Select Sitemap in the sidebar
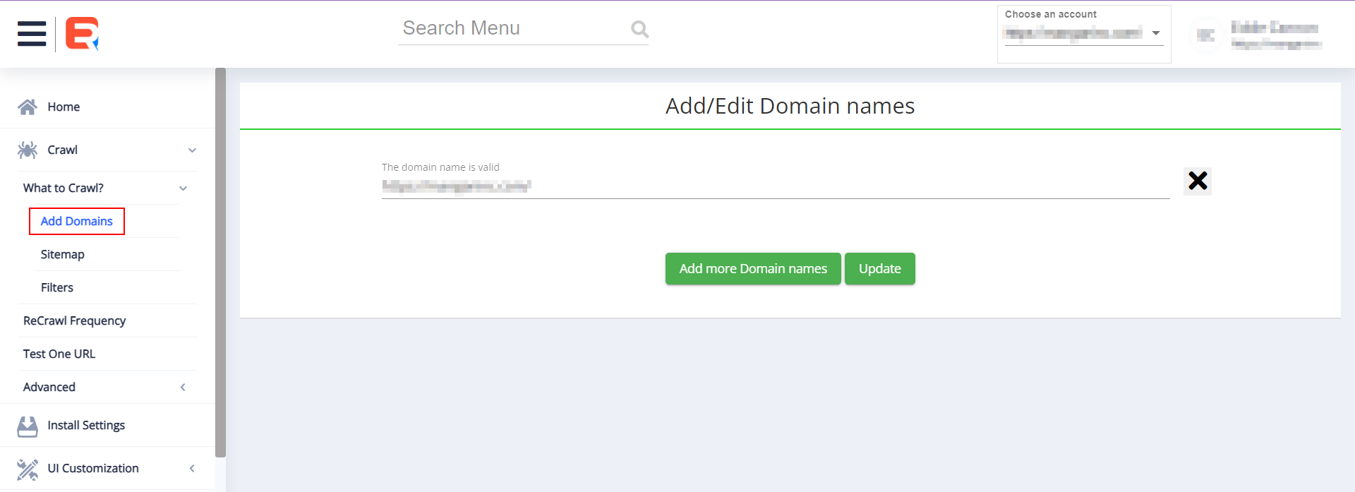 (x=62, y=255)
